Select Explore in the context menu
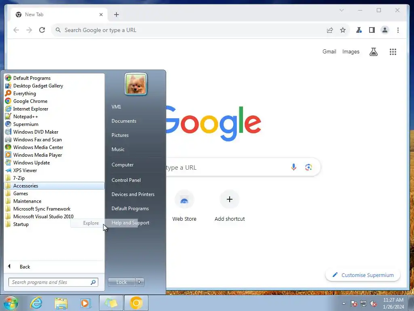 pos(91,223)
